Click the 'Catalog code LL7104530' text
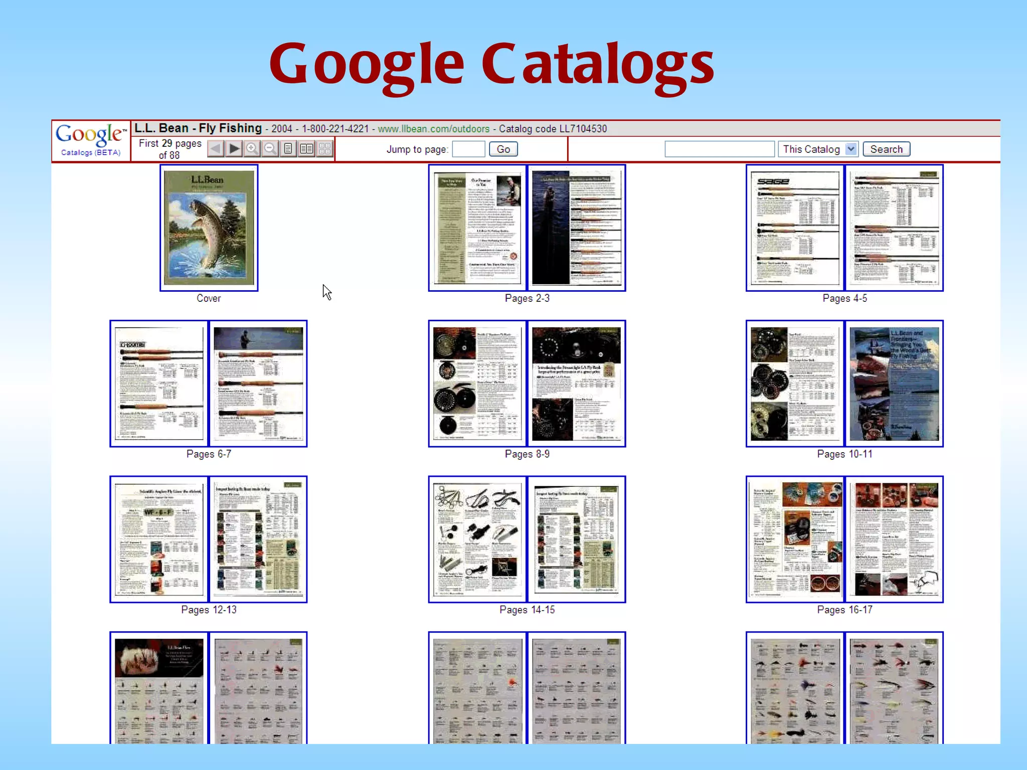This screenshot has height=770, width=1027. pyautogui.click(x=553, y=129)
